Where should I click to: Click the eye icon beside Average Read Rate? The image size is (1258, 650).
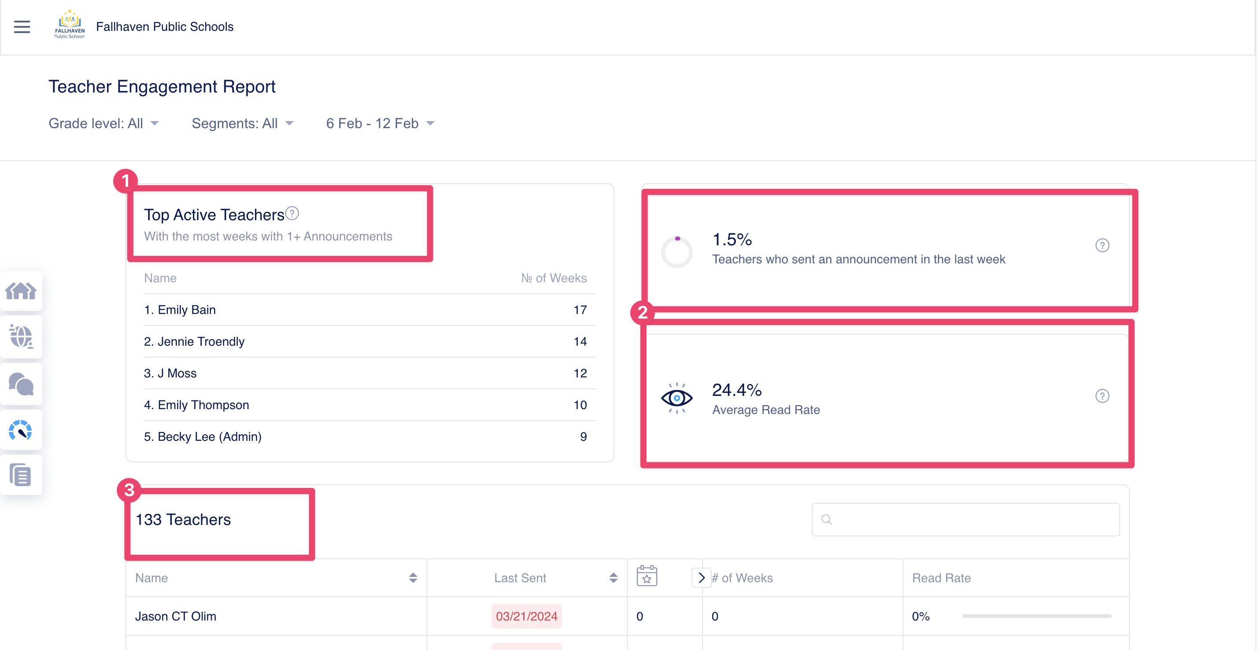[677, 398]
